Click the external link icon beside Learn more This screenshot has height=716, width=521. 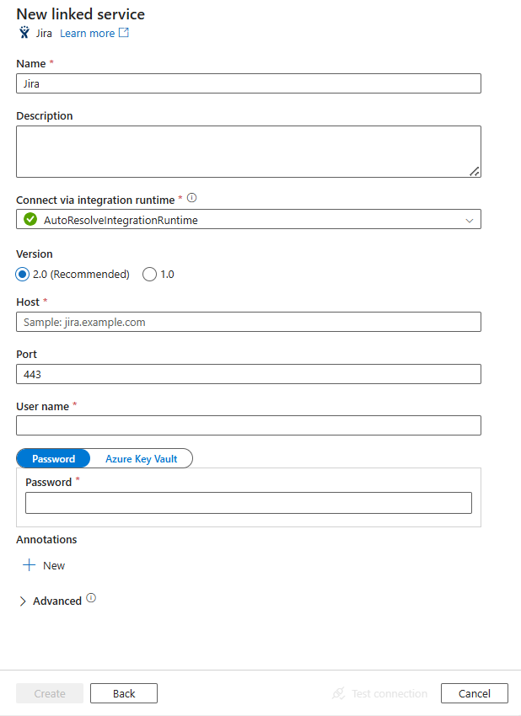(x=124, y=32)
